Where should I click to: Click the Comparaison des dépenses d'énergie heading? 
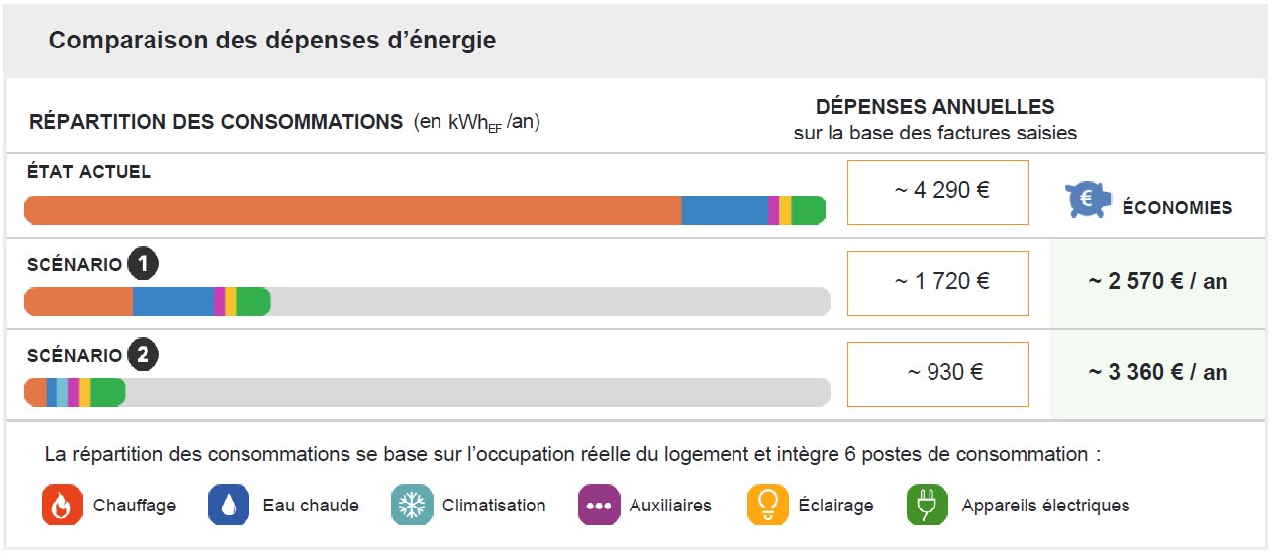tap(272, 41)
